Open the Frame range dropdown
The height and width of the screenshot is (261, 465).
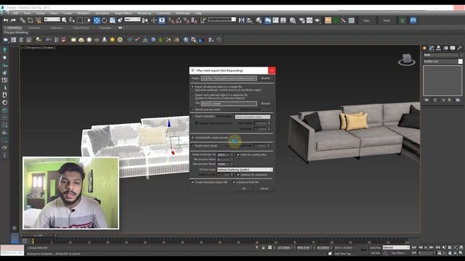click(x=252, y=117)
